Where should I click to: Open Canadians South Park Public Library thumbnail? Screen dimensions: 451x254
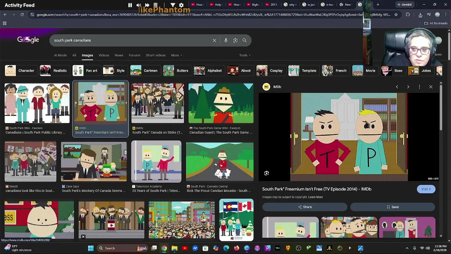37,103
